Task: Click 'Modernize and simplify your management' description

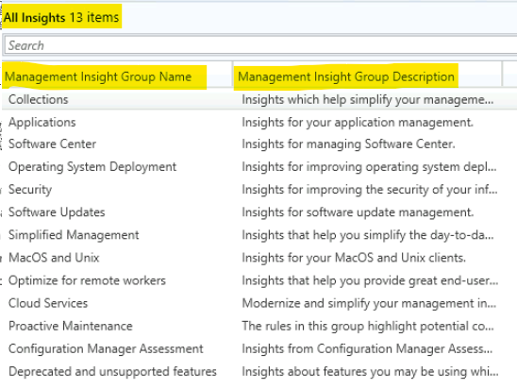Action: 369,303
